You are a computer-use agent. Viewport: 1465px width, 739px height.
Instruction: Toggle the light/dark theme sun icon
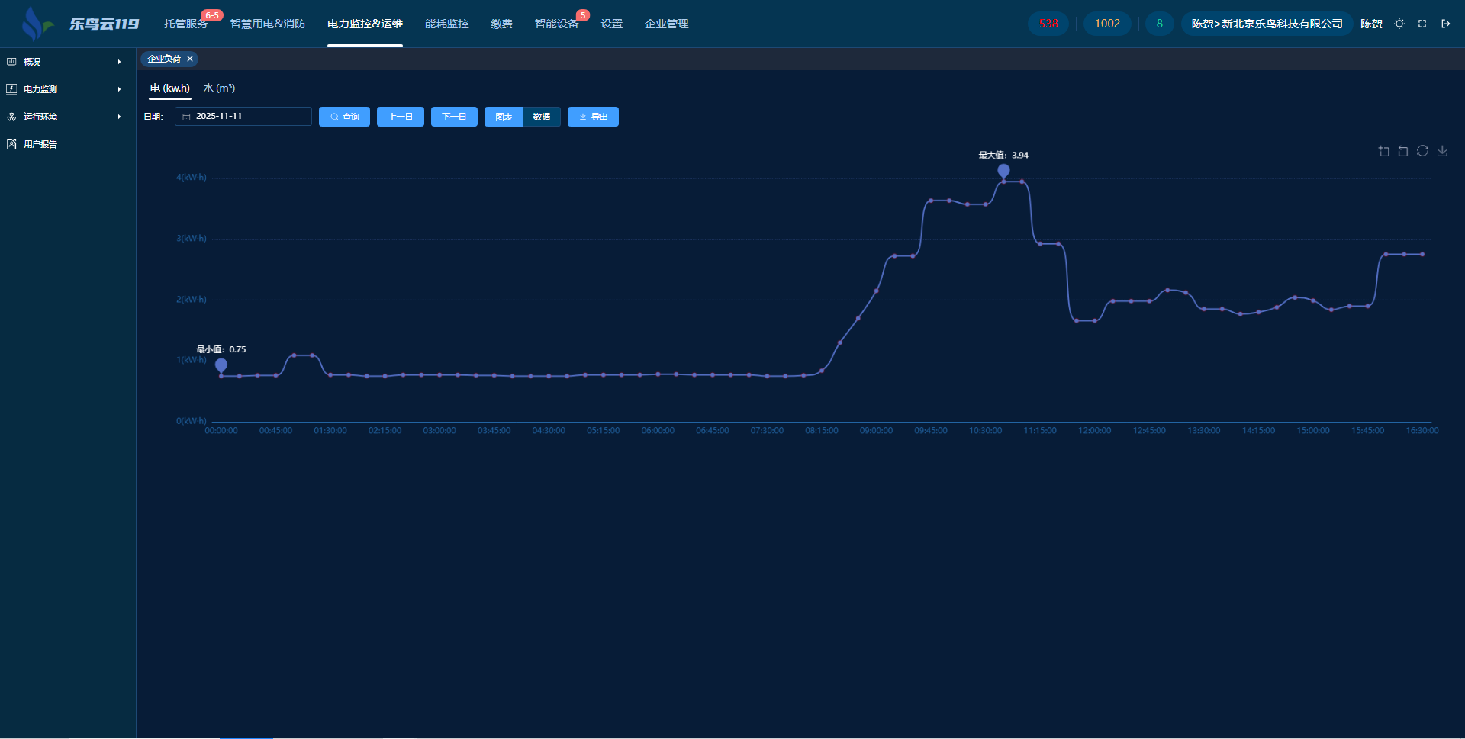(x=1399, y=24)
